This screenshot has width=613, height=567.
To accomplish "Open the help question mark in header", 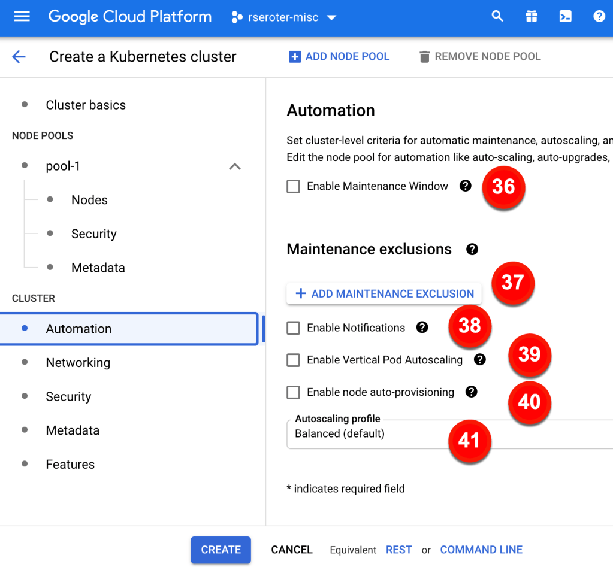I will click(x=599, y=16).
